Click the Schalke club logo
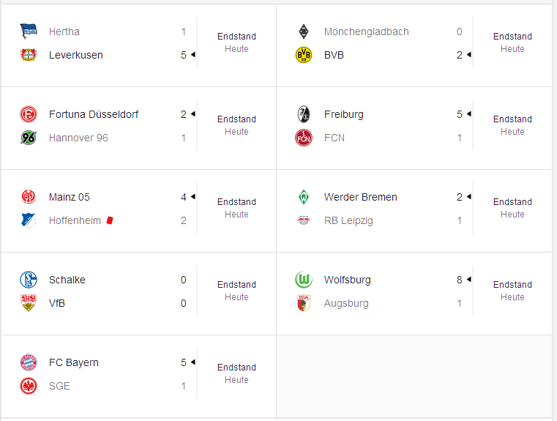 click(29, 280)
